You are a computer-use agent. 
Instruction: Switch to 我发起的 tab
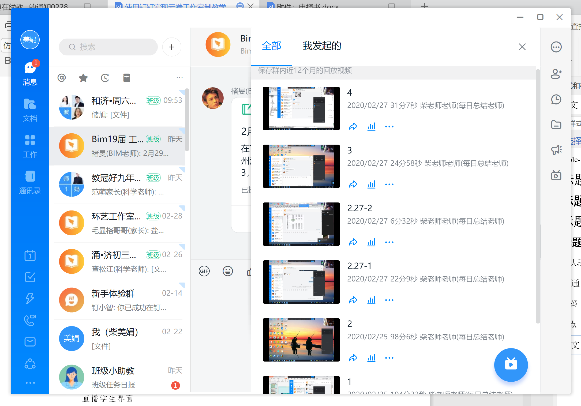[x=321, y=46]
